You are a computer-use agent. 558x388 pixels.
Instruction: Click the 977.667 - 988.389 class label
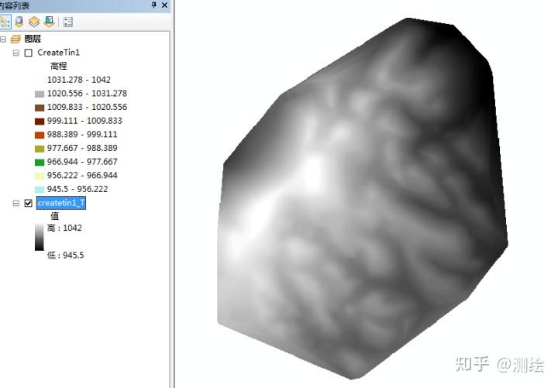coord(82,148)
